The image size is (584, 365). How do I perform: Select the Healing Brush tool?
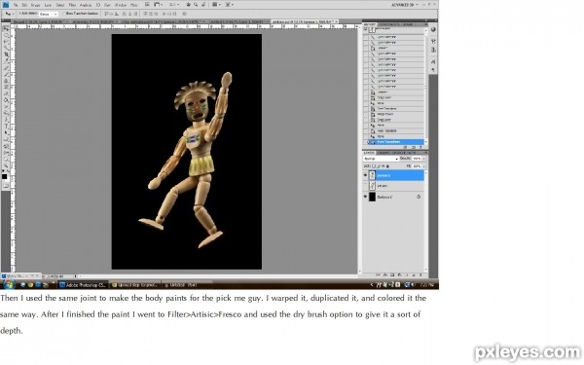click(7, 67)
